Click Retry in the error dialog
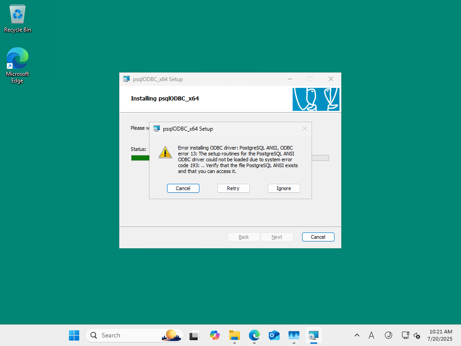 [x=234, y=188]
